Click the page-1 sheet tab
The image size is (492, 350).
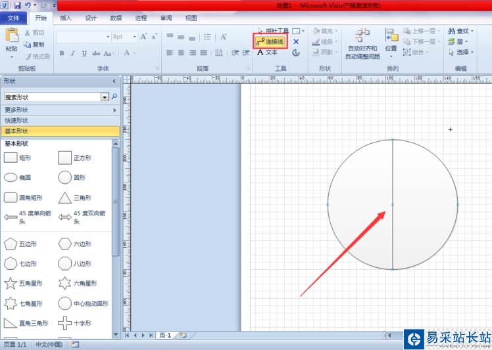pyautogui.click(x=165, y=336)
